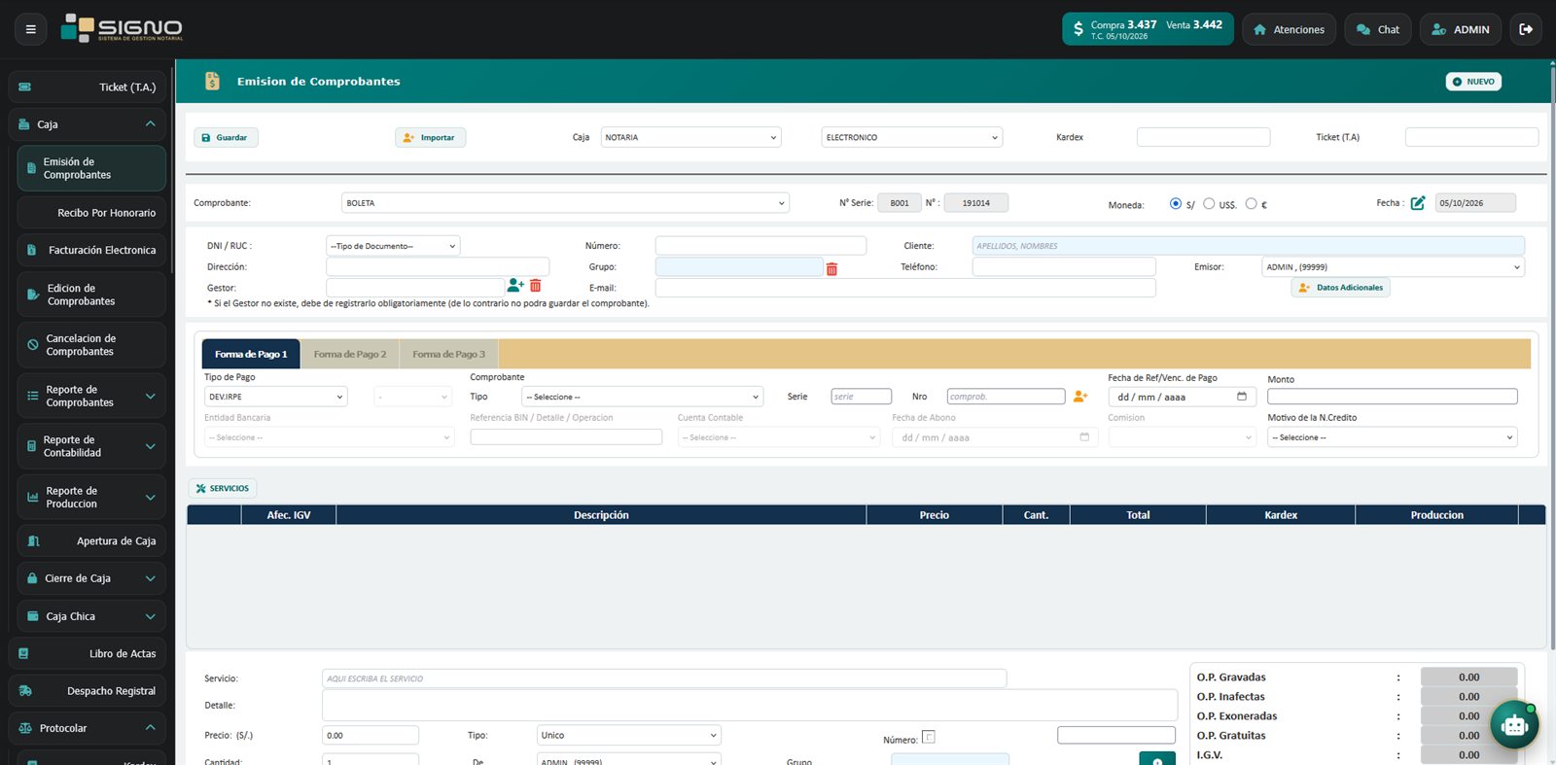Open the Comprobante BOLETA dropdown
Image resolution: width=1556 pixels, height=765 pixels.
tap(565, 203)
